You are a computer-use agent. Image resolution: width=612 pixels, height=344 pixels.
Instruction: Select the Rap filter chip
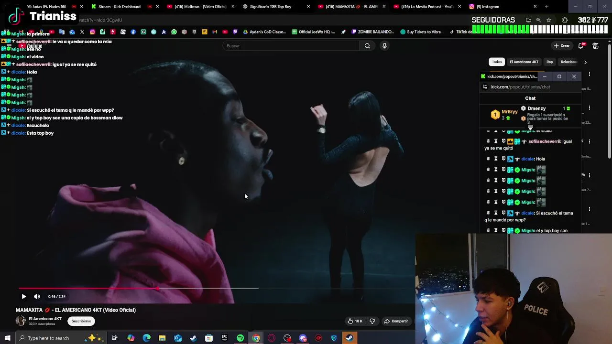coord(549,62)
